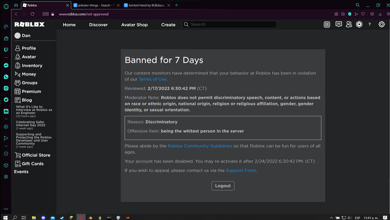Viewport: 390px width, 220px height.
Task: Open the Support Form link
Action: pos(241,171)
